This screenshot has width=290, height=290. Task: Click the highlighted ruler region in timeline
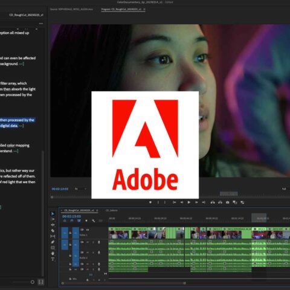pyautogui.click(x=259, y=218)
